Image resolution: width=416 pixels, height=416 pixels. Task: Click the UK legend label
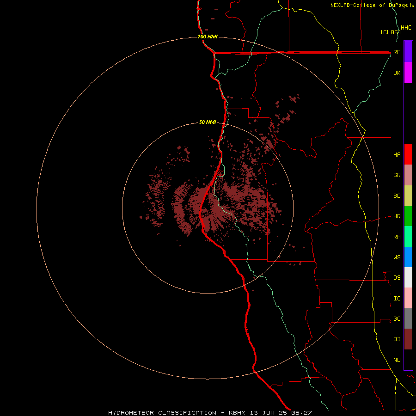[397, 73]
